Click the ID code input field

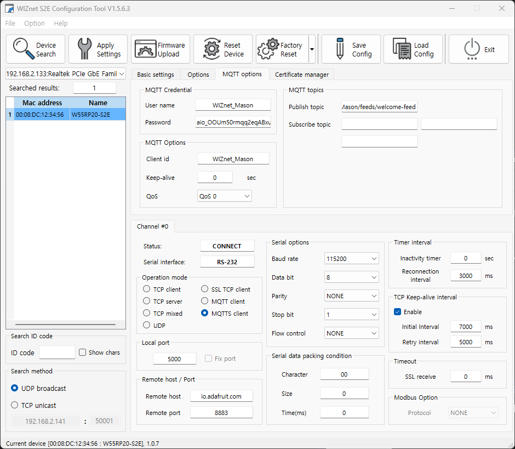click(57, 353)
